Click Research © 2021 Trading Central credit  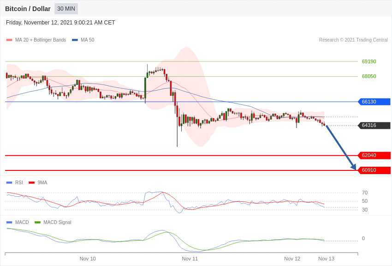tap(353, 40)
